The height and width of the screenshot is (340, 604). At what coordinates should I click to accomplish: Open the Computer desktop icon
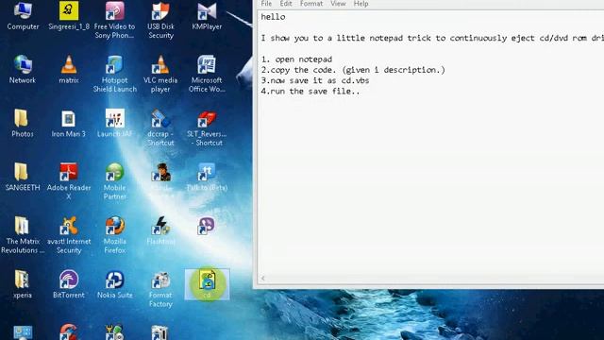(23, 16)
